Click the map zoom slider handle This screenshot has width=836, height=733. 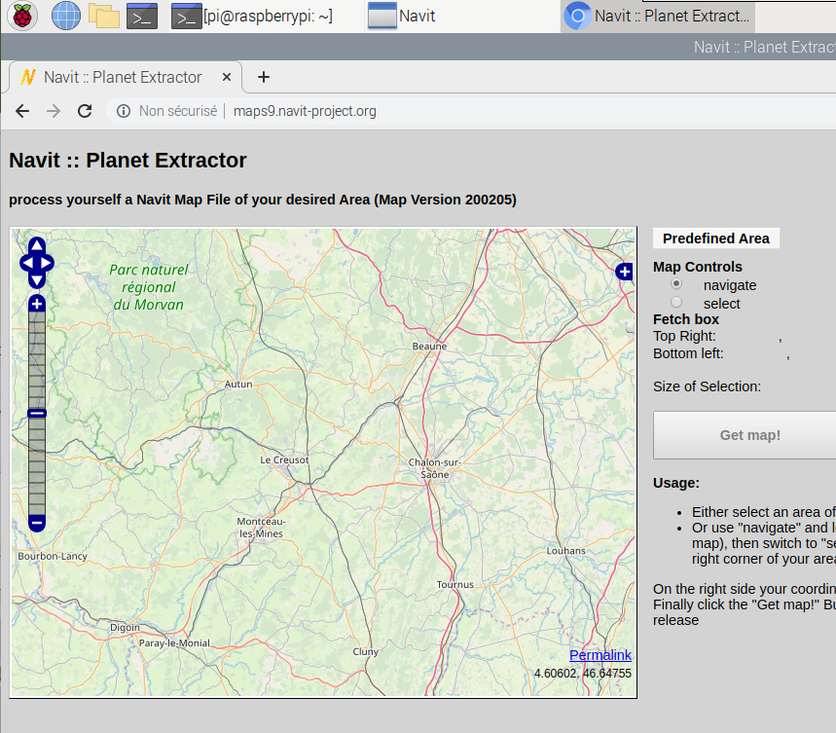click(37, 413)
